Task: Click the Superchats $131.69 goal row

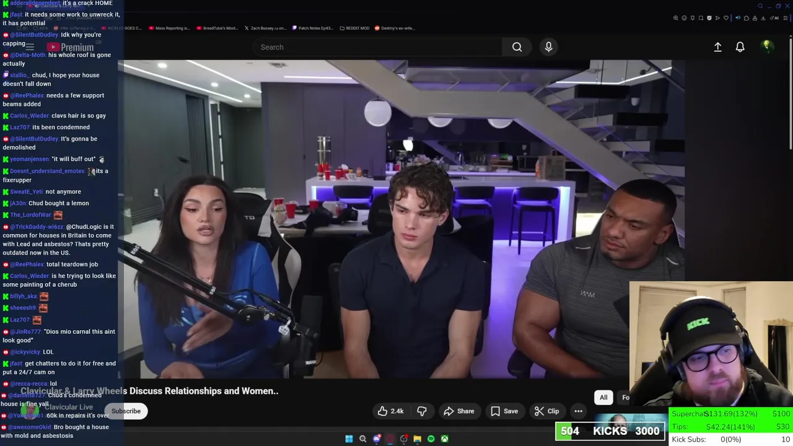Action: 731,414
